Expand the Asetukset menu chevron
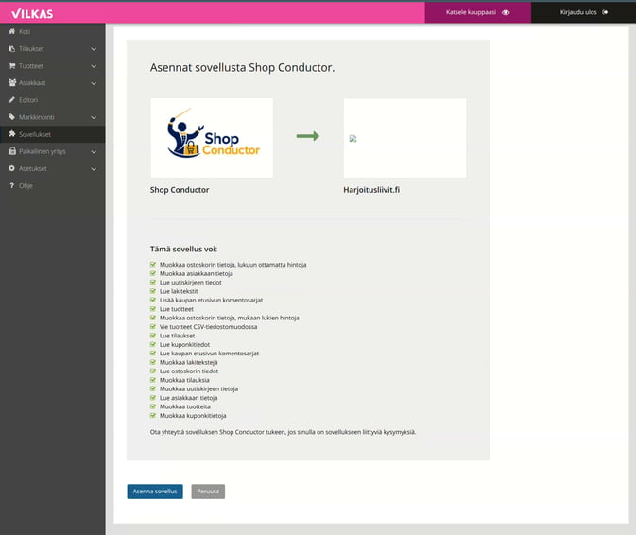Image resolution: width=636 pixels, height=535 pixels. click(94, 169)
